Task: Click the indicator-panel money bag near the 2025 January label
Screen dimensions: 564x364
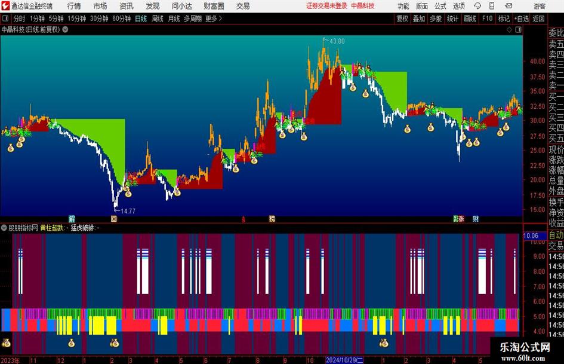Action: tap(384, 342)
